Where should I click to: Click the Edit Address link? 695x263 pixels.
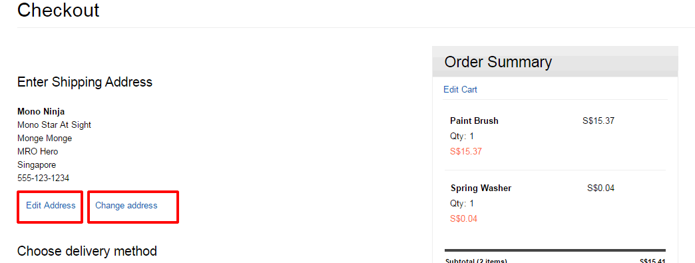coord(51,206)
